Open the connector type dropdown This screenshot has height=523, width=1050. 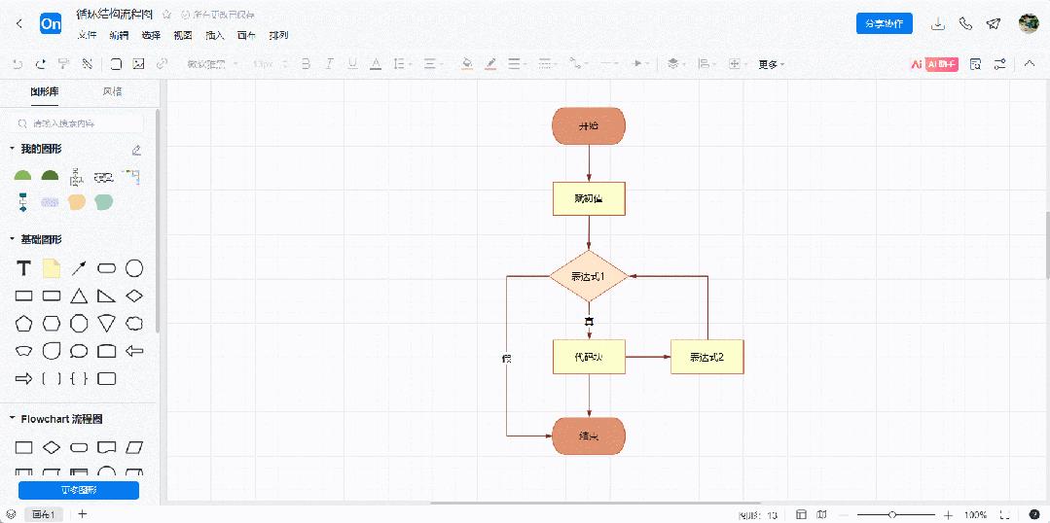click(x=577, y=64)
